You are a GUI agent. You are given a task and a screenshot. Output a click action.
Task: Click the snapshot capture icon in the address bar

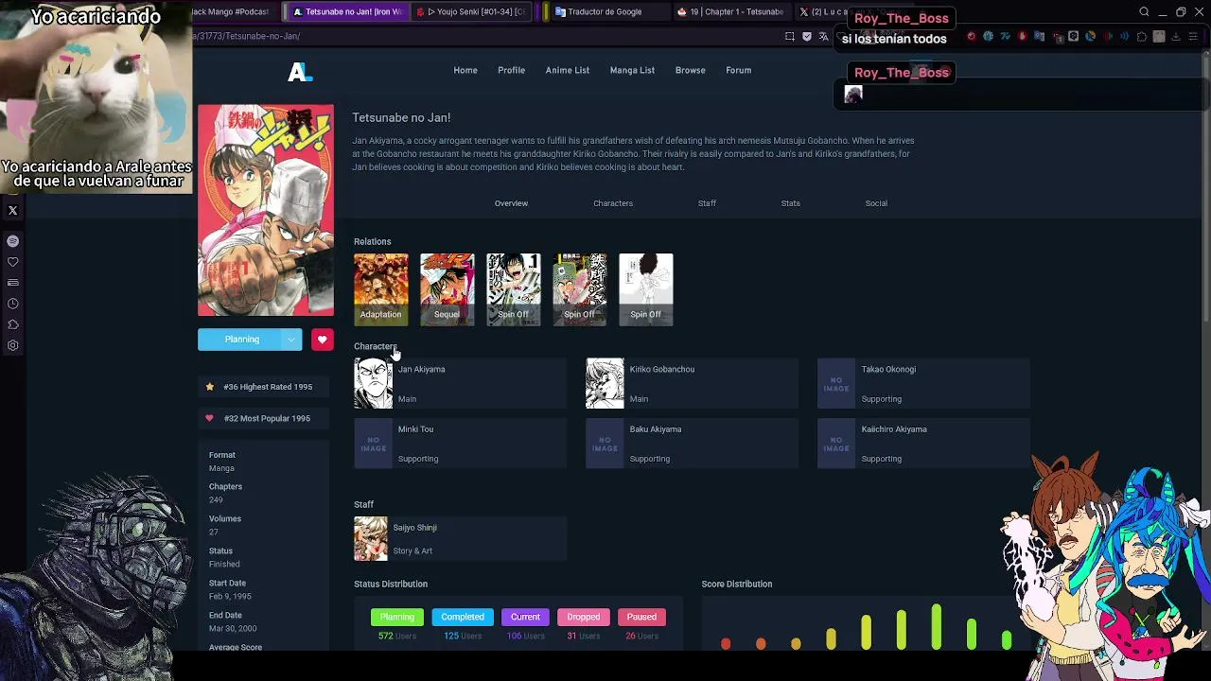click(x=790, y=36)
